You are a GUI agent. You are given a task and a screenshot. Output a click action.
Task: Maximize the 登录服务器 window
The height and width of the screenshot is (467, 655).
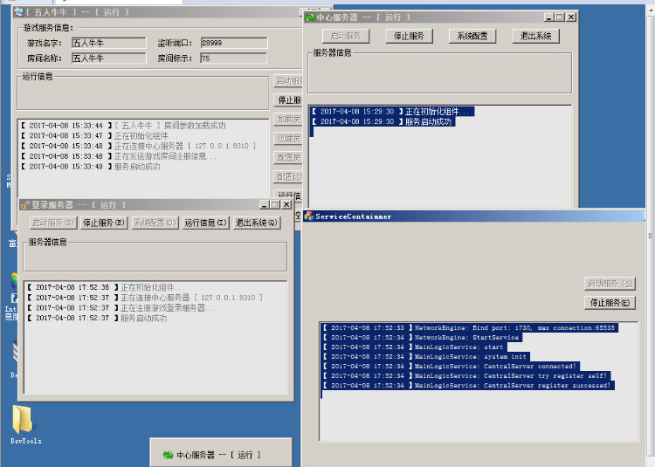[x=275, y=204]
